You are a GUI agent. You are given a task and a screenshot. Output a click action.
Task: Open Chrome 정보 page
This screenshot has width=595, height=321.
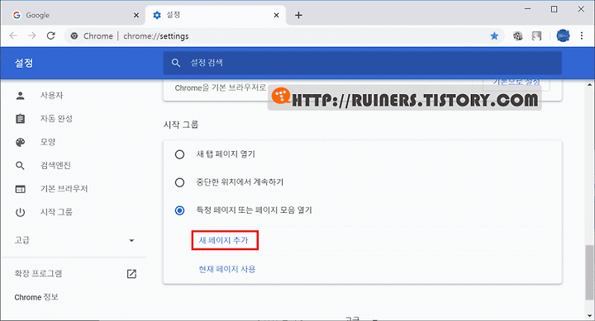(36, 297)
